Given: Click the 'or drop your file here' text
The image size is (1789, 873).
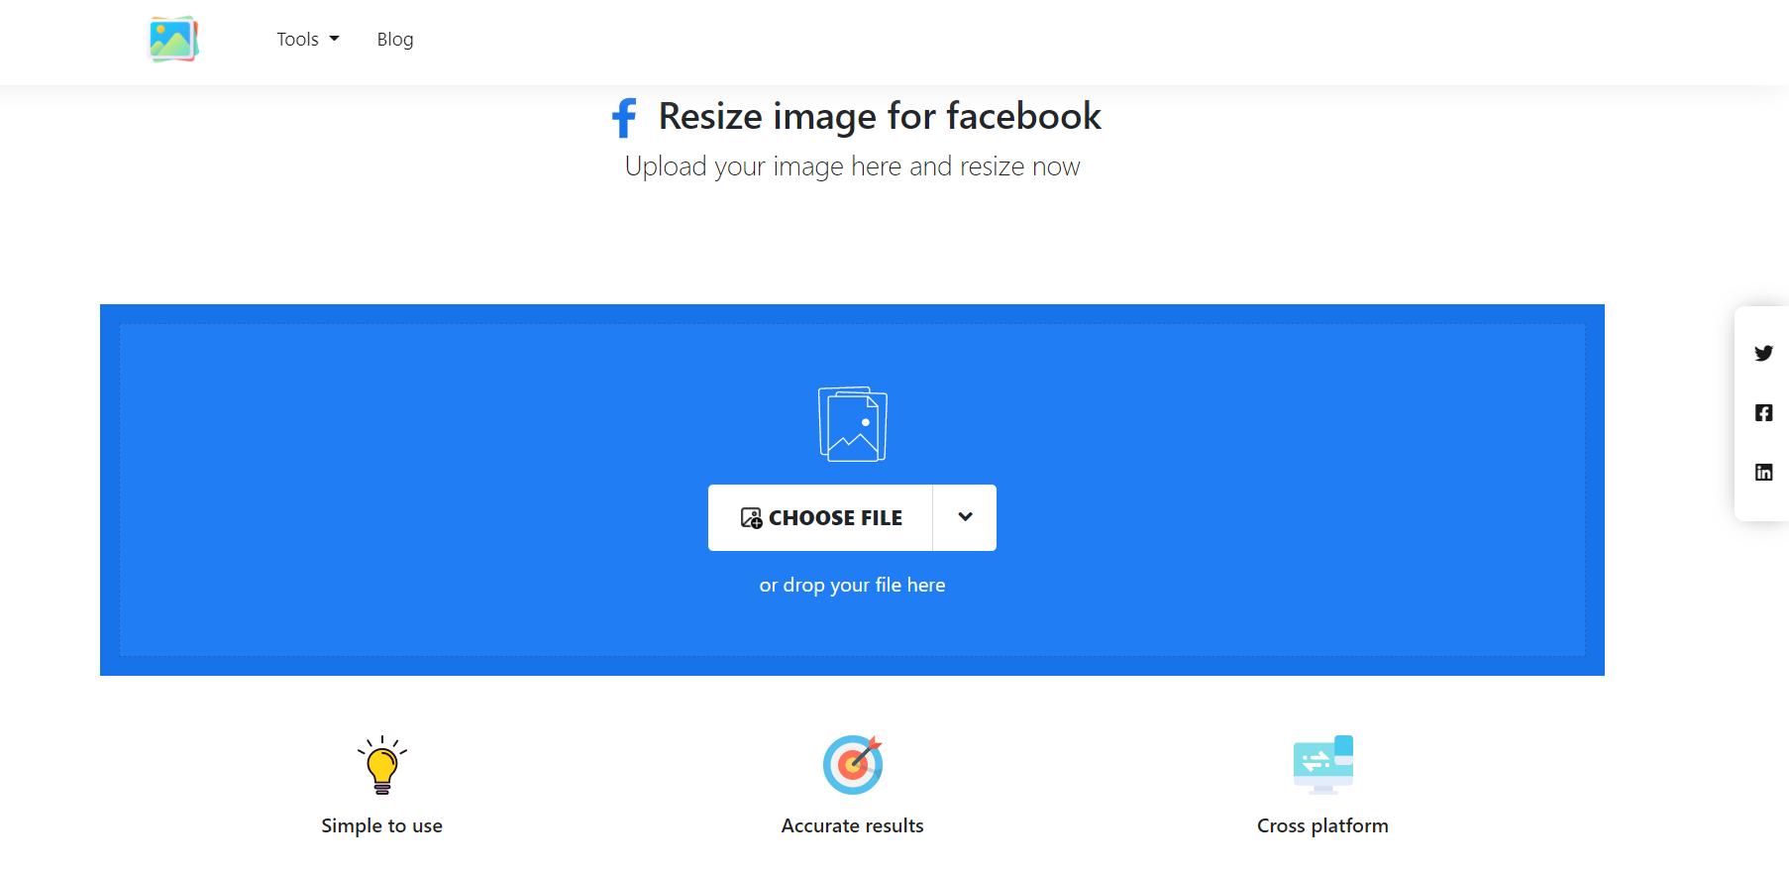Looking at the screenshot, I should (852, 585).
